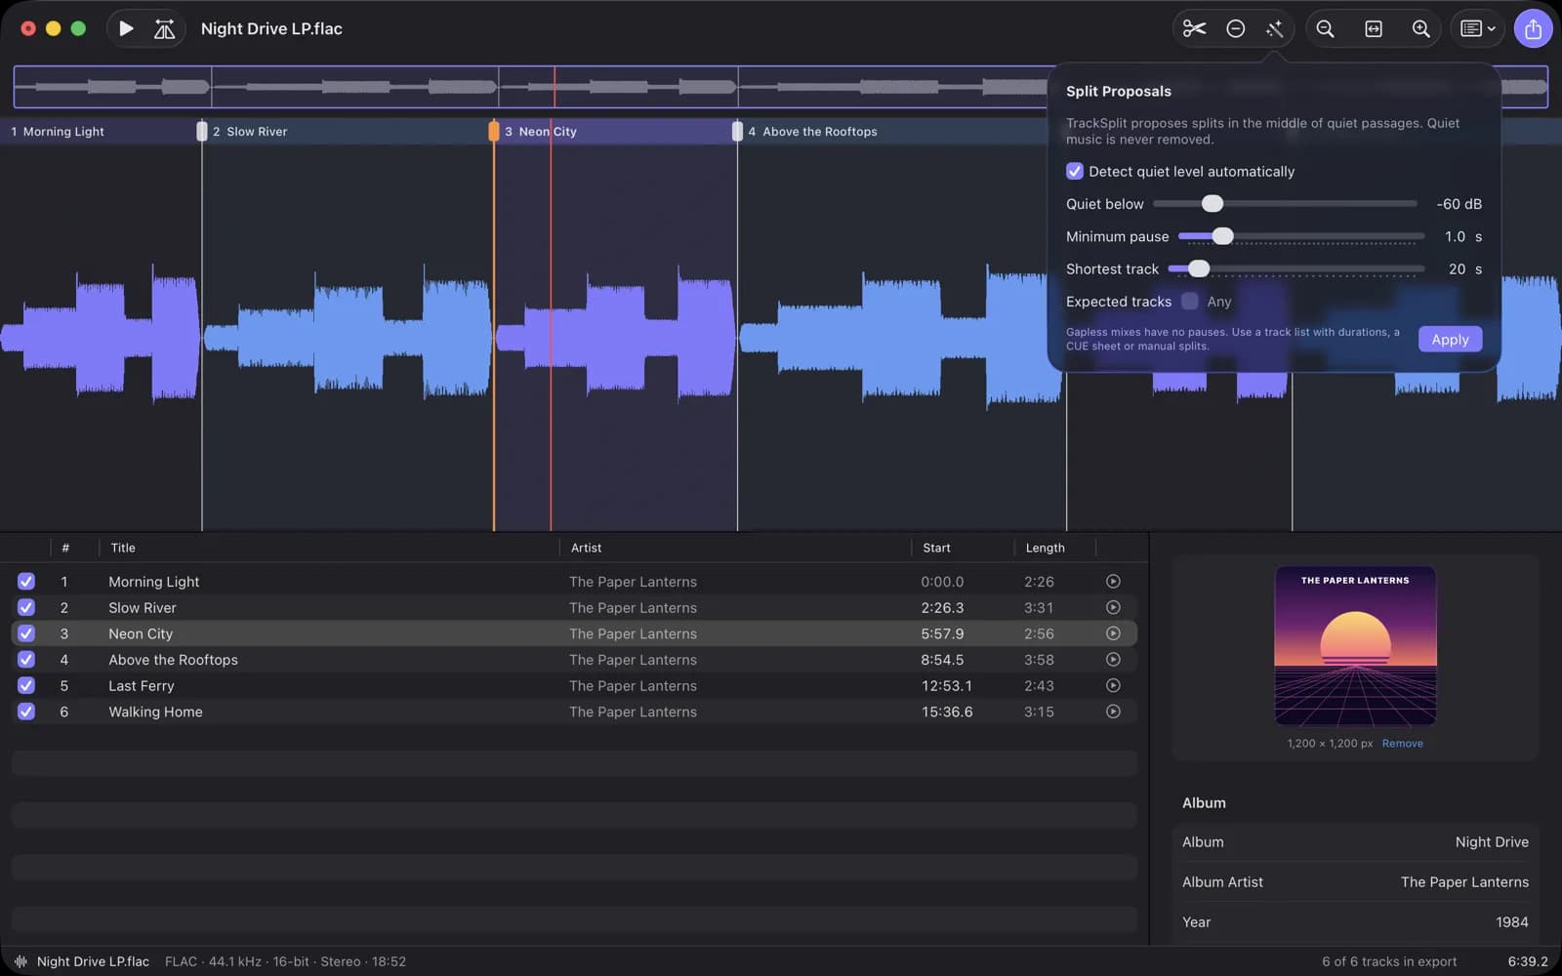Click the Quiet below slider handle
Image resolution: width=1562 pixels, height=976 pixels.
1212,203
